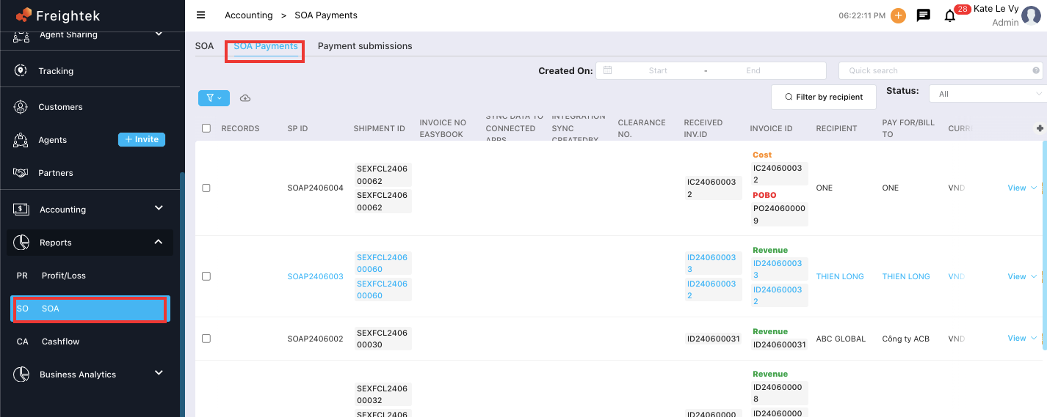Image resolution: width=1047 pixels, height=417 pixels.
Task: Expand the Agent Sharing menu chevron
Action: pyautogui.click(x=159, y=34)
